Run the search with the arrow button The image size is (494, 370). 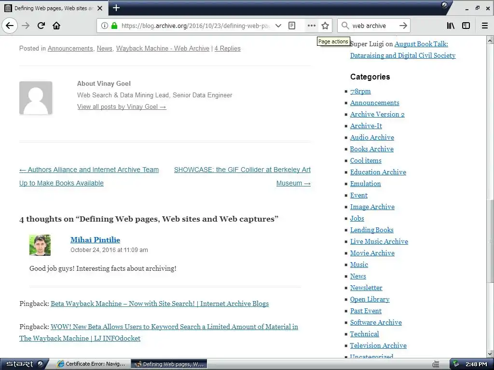pos(403,26)
